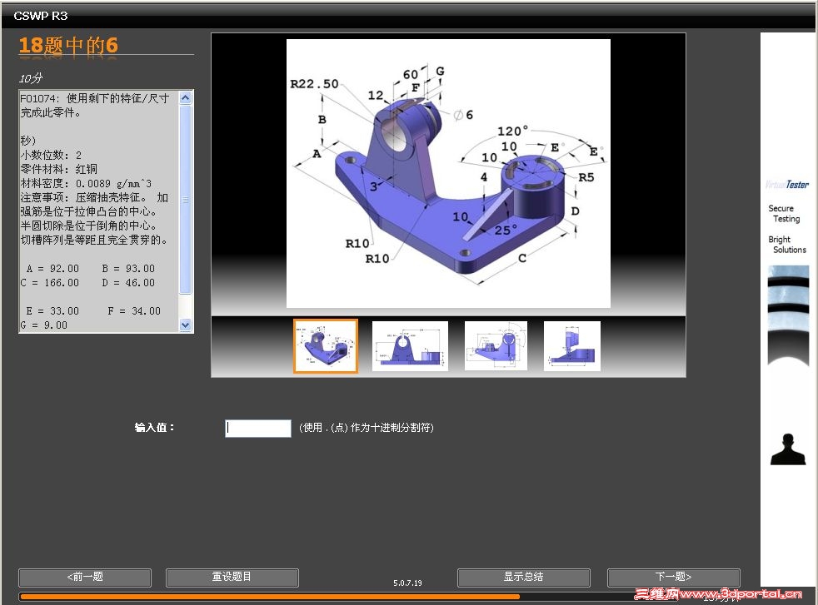Click the previous question button (前一题)
This screenshot has width=818, height=605.
coord(85,578)
